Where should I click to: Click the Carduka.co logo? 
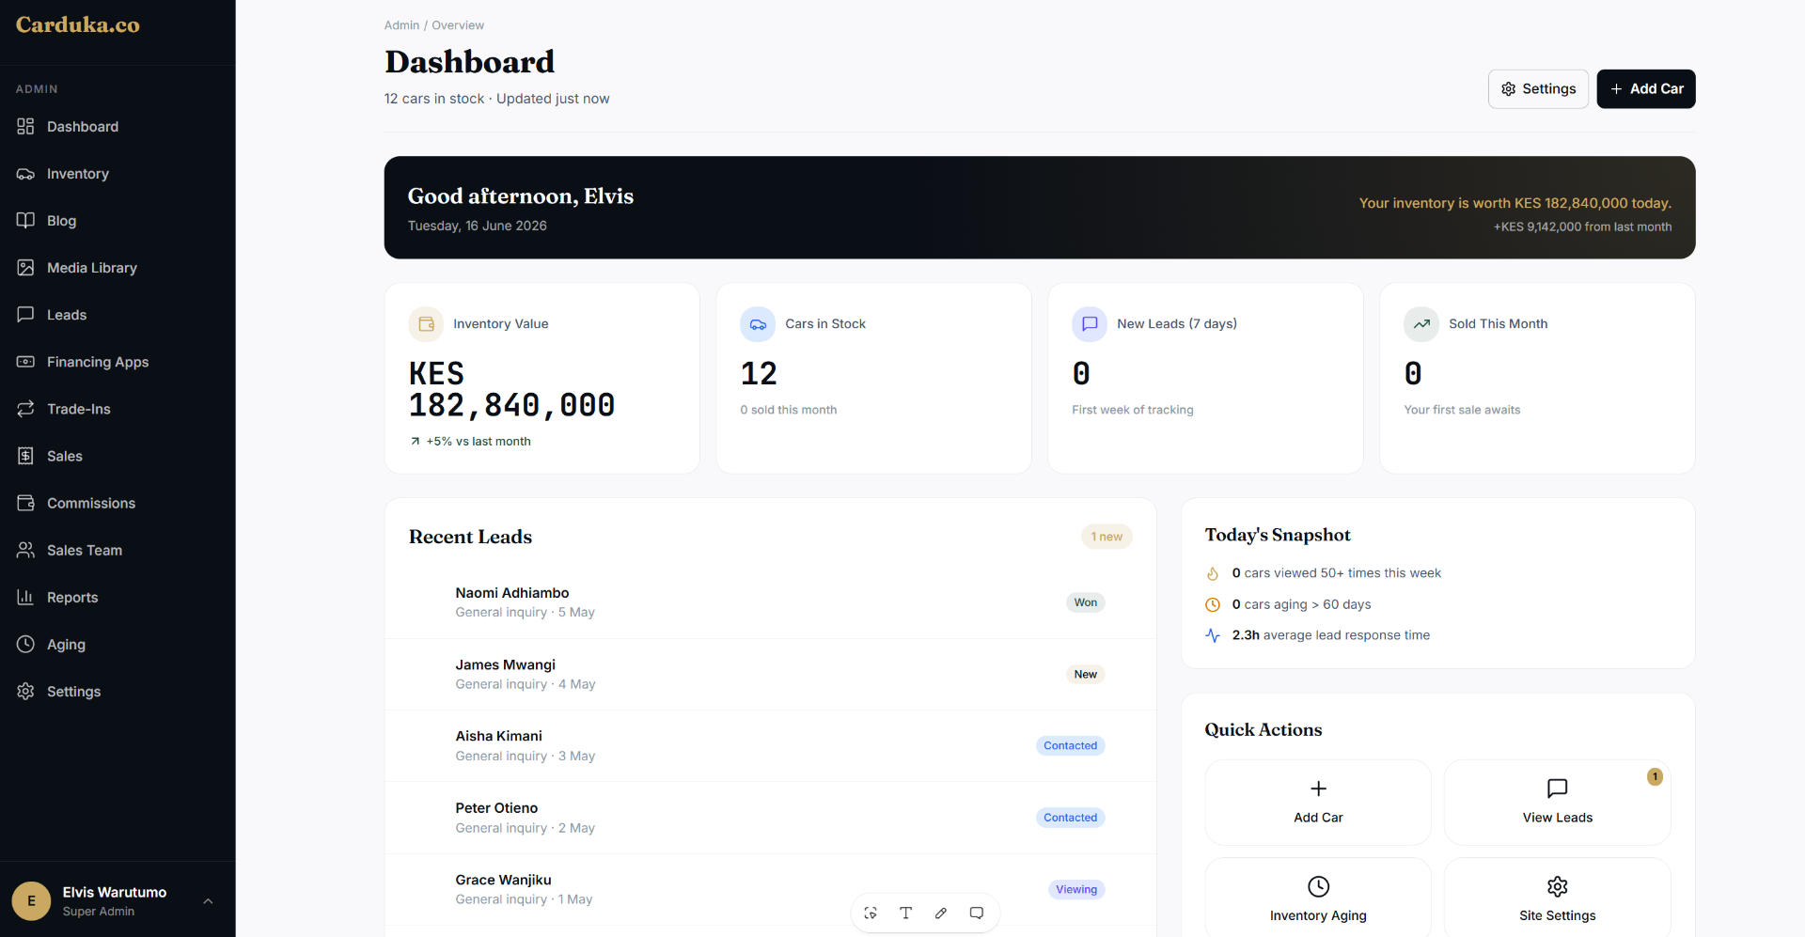tap(78, 25)
